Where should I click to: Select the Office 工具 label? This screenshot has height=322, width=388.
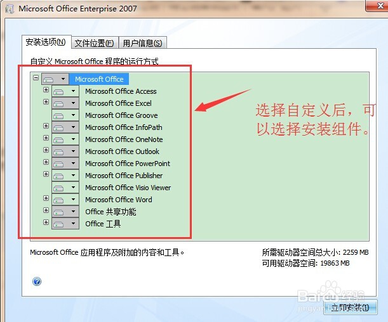[103, 224]
